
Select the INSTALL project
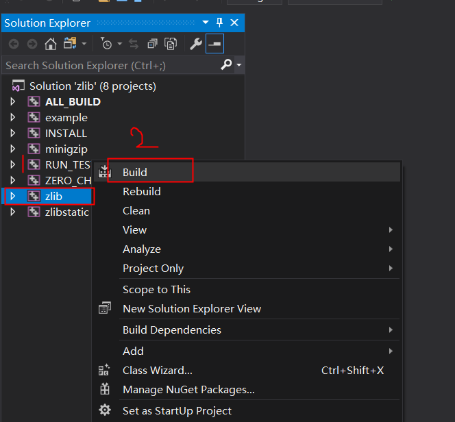(x=66, y=134)
